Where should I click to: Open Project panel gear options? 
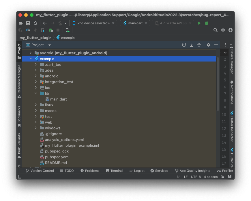coord(209,45)
